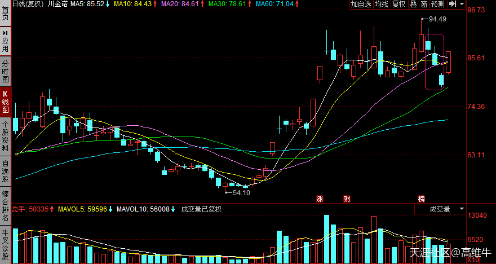Click the MAVOL5: 59596 label
This screenshot has width=496, height=264.
(86, 209)
